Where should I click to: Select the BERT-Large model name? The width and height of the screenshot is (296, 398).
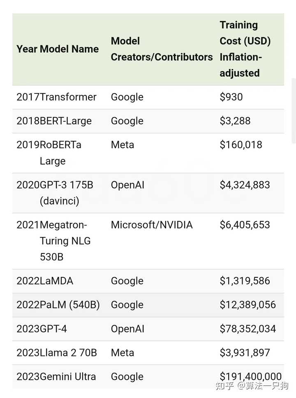click(66, 121)
